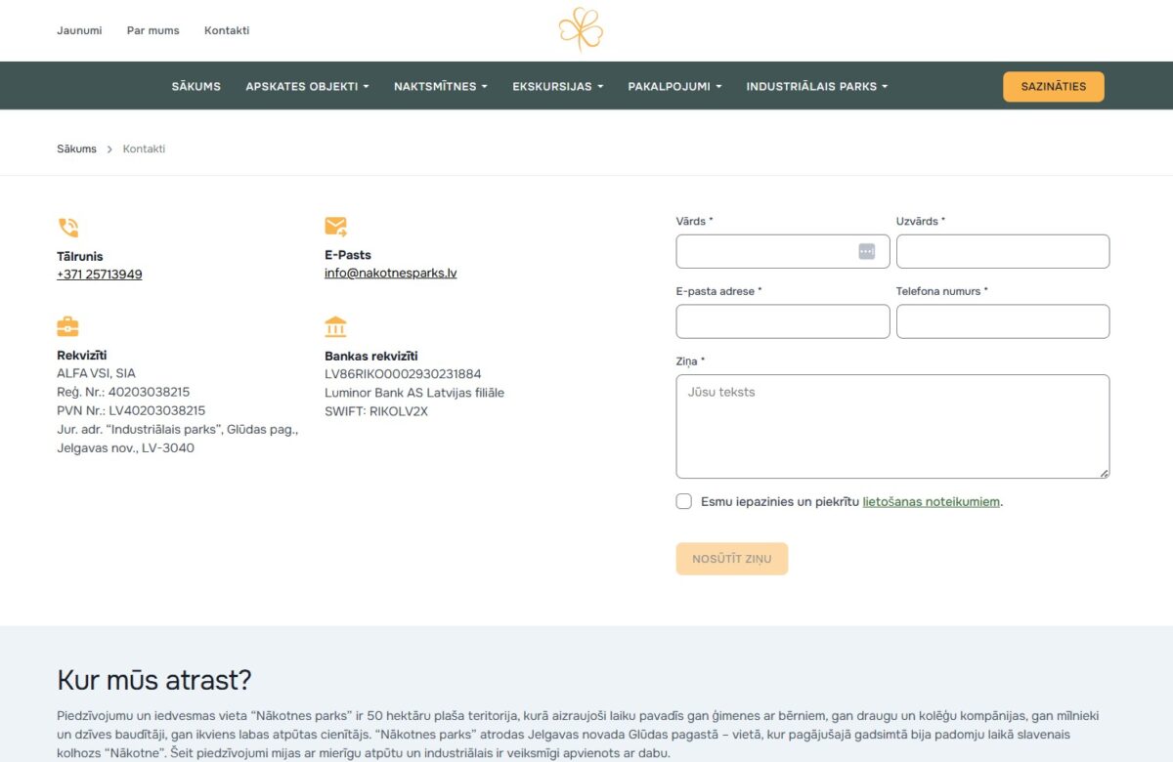Click the phone icon above Tālrunis
This screenshot has width=1173, height=762.
click(x=66, y=227)
